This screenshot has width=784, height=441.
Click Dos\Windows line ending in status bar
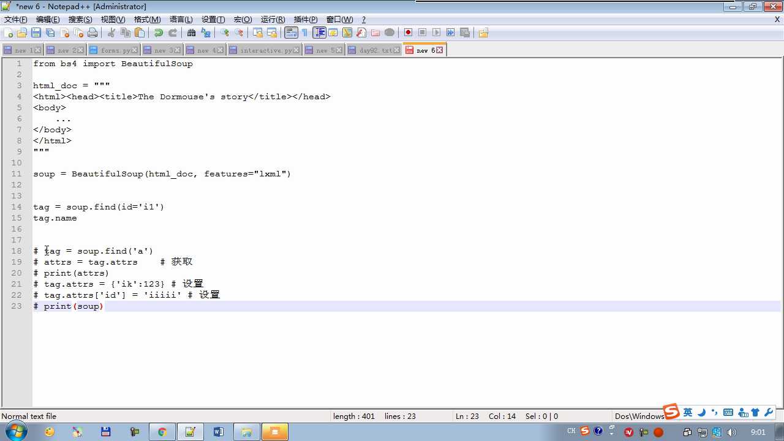[639, 417]
